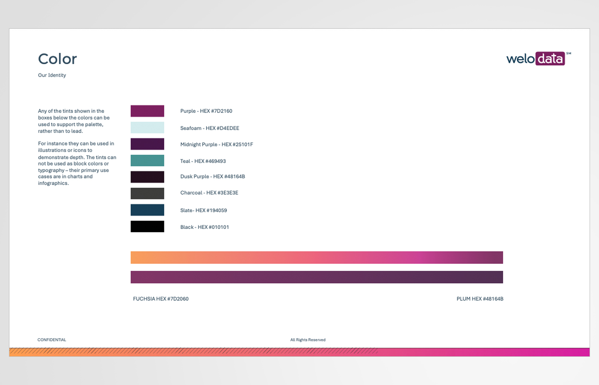Click the Color heading
This screenshot has width=599, height=385.
(57, 59)
